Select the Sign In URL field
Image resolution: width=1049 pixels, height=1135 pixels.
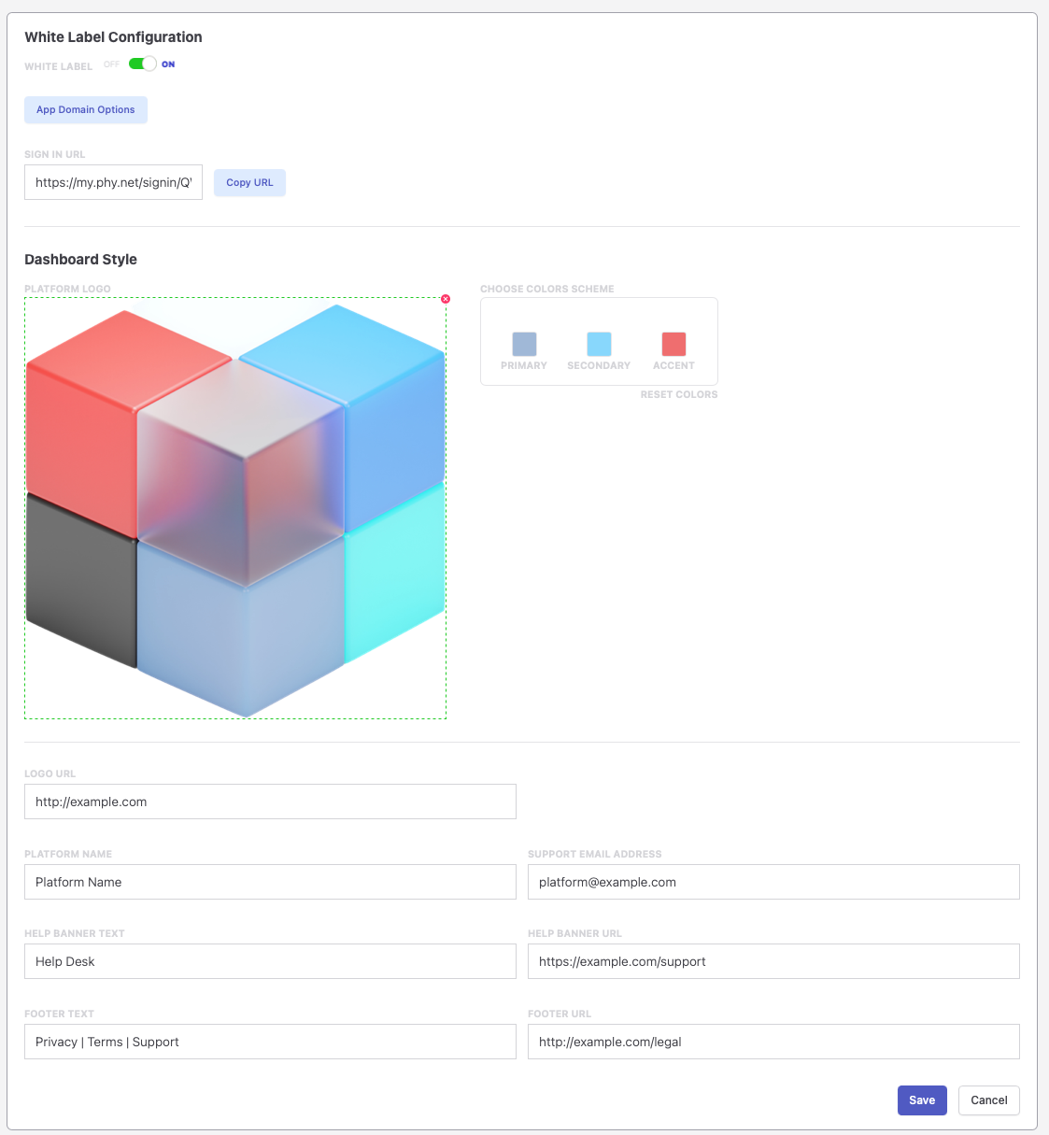point(113,183)
